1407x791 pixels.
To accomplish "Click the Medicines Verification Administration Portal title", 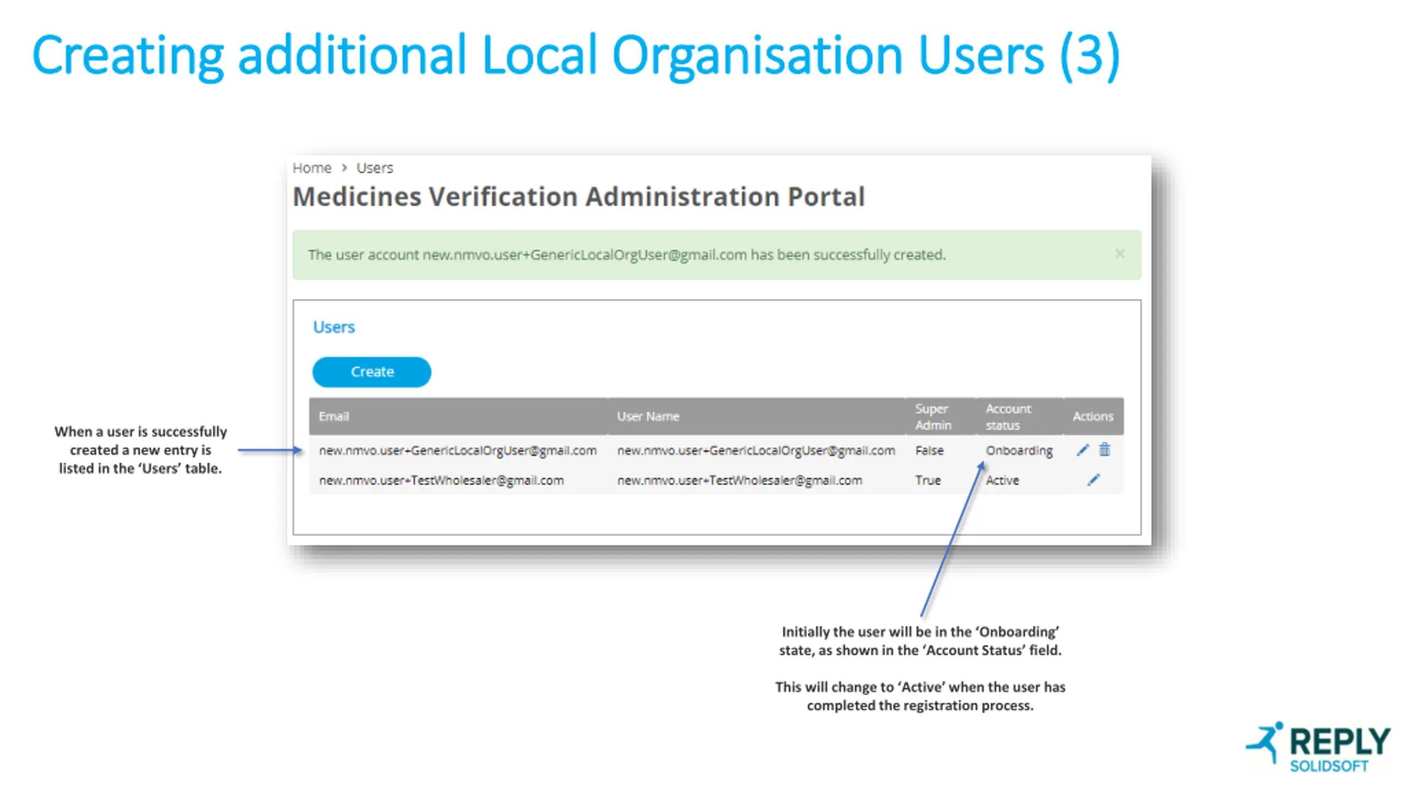I will point(578,197).
